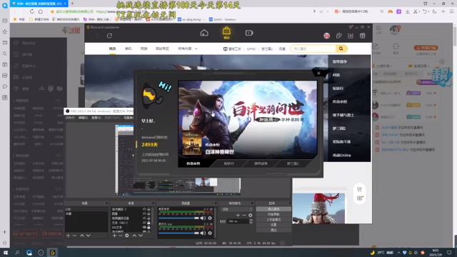Open the 编辑(E) menu in OBS
The height and width of the screenshot is (257, 457).
pyautogui.click(x=83, y=118)
